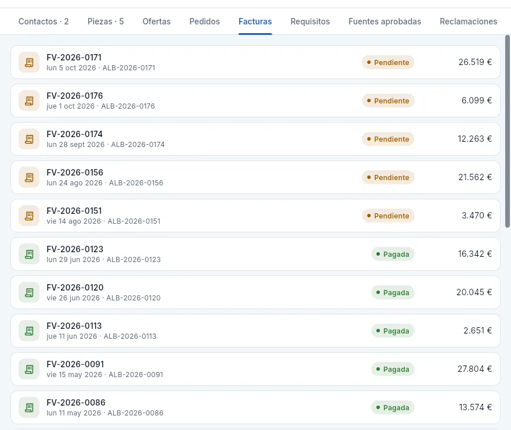Click the Pendiente badge on FV-2026-0156
This screenshot has height=430, width=511.
pos(388,177)
